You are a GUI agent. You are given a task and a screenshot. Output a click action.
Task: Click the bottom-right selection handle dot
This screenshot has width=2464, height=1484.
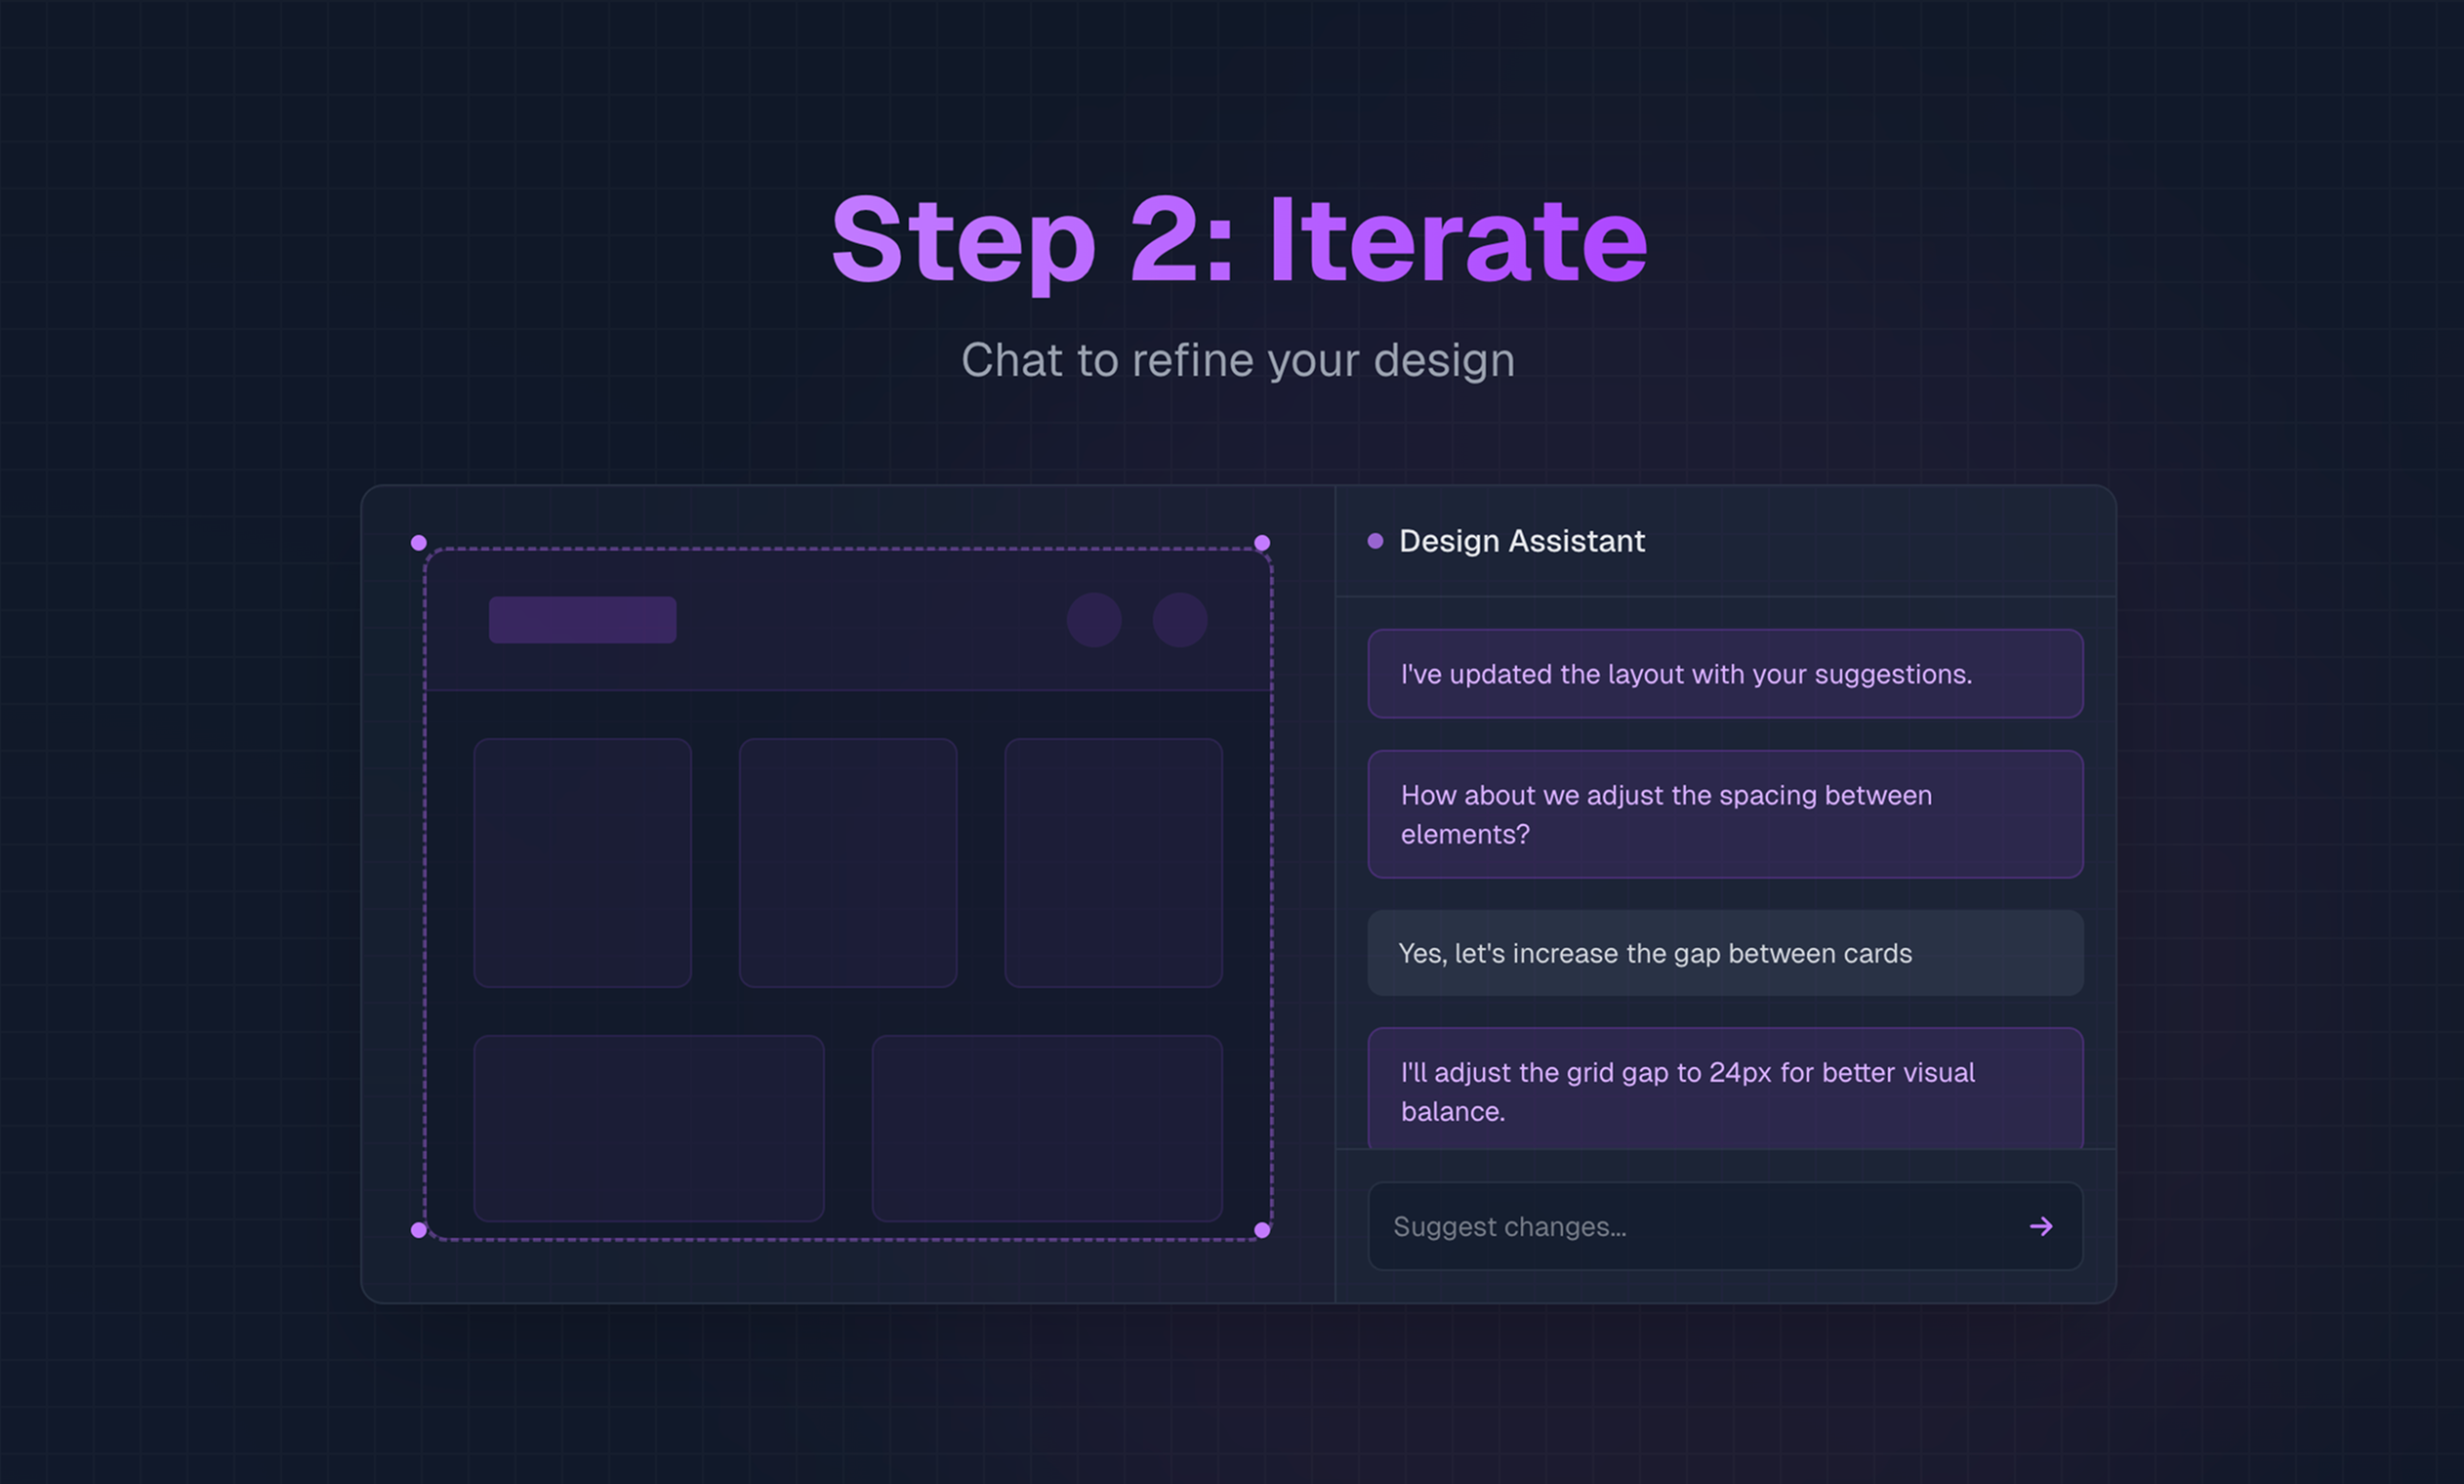pyautogui.click(x=1261, y=1230)
